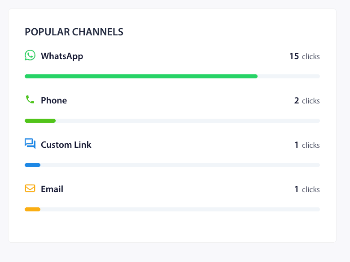Click the Email orange progress bar

pyautogui.click(x=32, y=210)
